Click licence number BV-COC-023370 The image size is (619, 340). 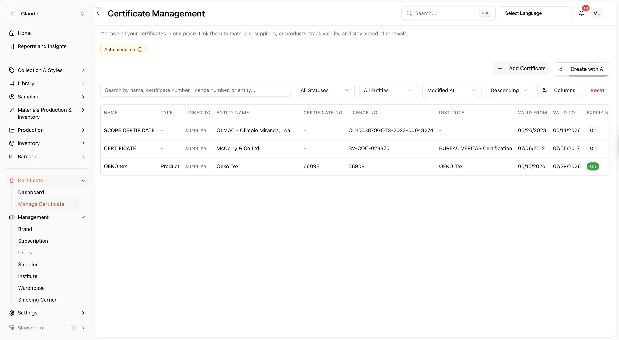369,148
